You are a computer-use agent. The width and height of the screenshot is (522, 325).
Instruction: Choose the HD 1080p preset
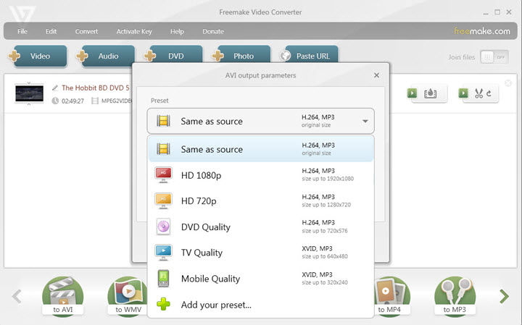tap(261, 174)
